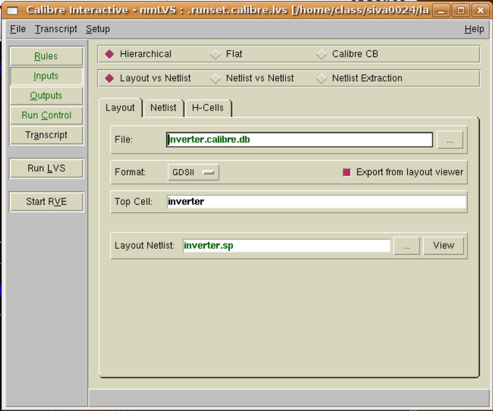Switch to the Layout tab
This screenshot has height=411, width=493.
(x=120, y=108)
